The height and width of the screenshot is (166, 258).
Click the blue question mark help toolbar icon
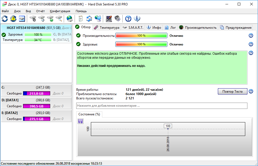[x=128, y=19]
